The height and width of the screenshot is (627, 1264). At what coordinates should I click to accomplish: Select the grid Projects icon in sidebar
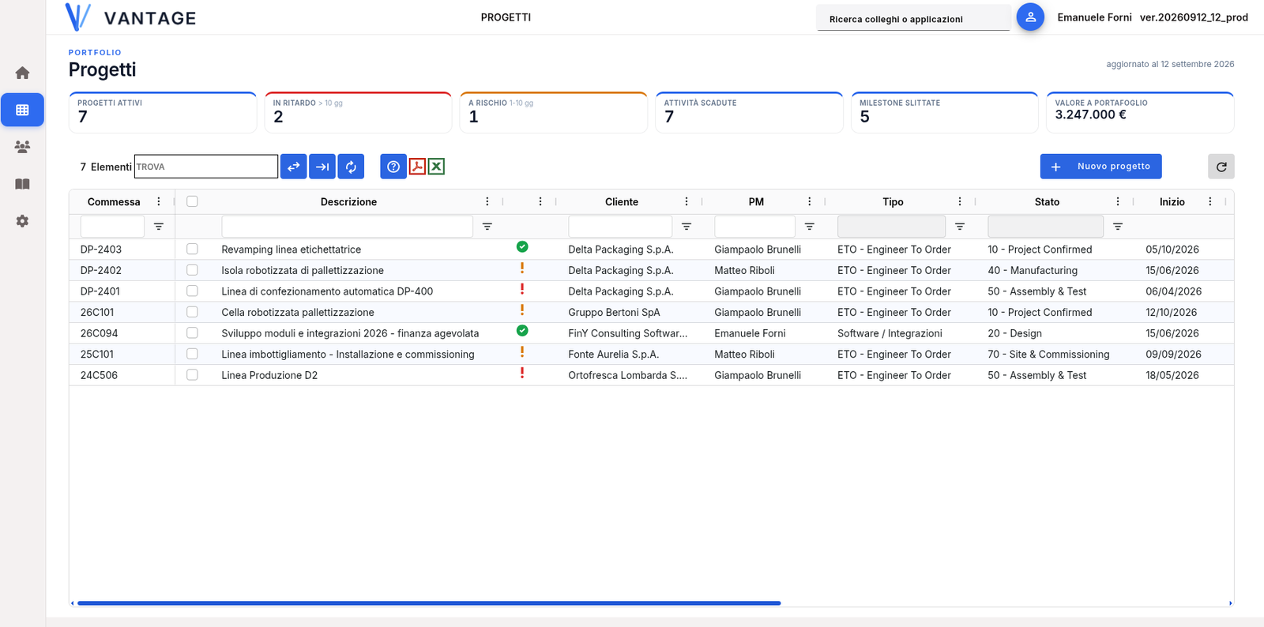[x=22, y=110]
